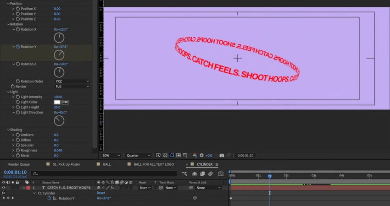This screenshot has height=206, width=390.
Task: Toggle stopwatch for Ambient
Action: pos(18,135)
